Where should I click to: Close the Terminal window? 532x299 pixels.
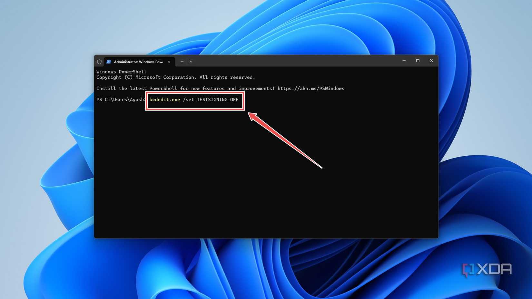click(x=431, y=61)
